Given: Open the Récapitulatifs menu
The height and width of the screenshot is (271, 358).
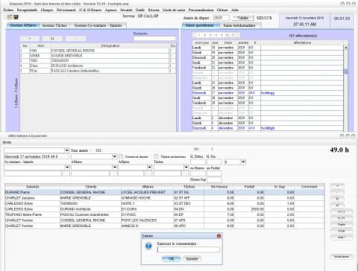Looking at the screenshot, I should (27, 10).
